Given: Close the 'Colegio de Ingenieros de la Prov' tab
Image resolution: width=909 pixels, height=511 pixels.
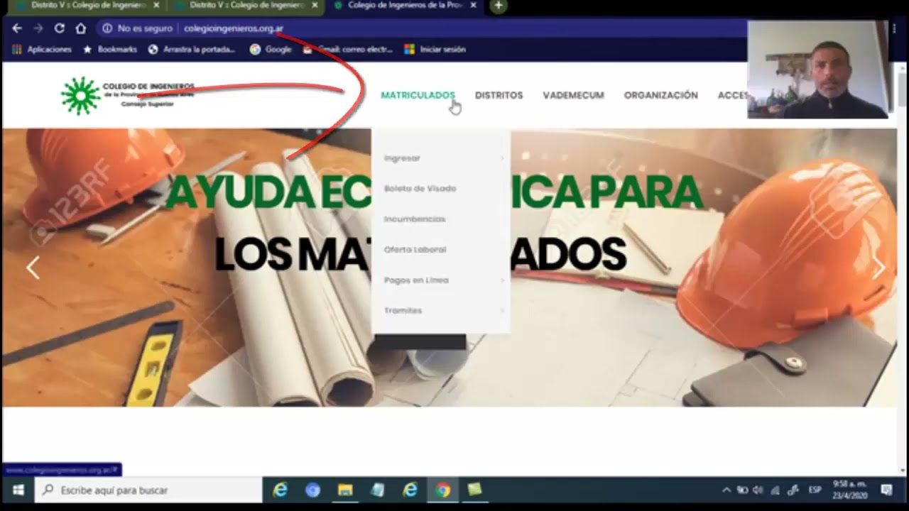Looking at the screenshot, I should [473, 6].
